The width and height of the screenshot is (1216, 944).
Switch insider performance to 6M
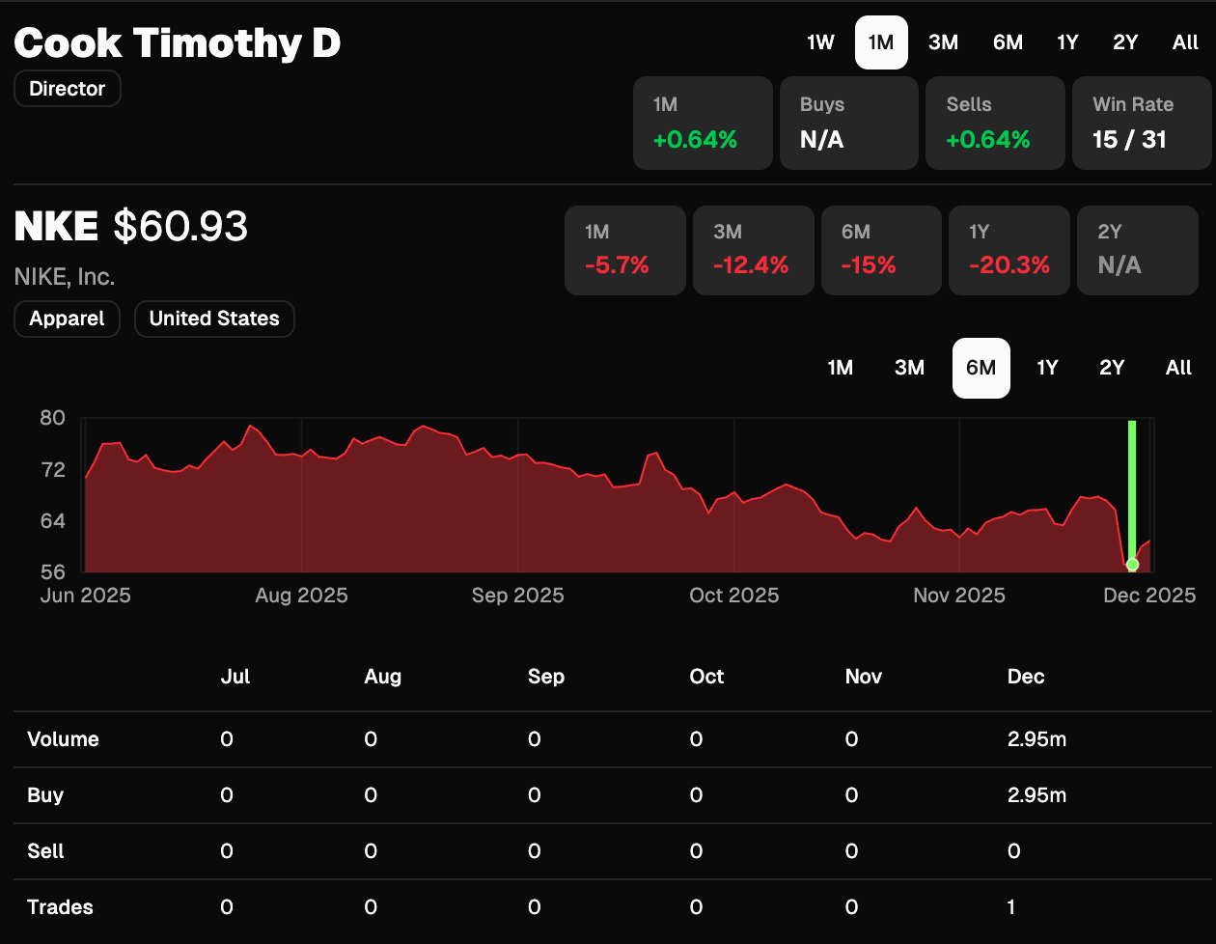coord(1008,42)
